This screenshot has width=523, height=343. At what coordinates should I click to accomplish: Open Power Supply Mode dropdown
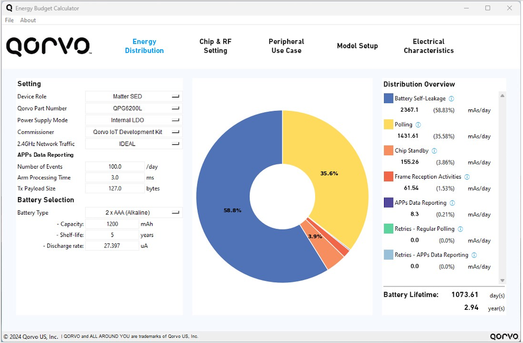133,120
